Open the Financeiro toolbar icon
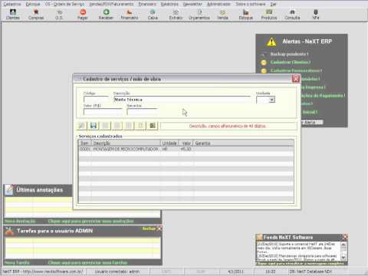Image resolution: width=368 pixels, height=276 pixels. coord(130,15)
